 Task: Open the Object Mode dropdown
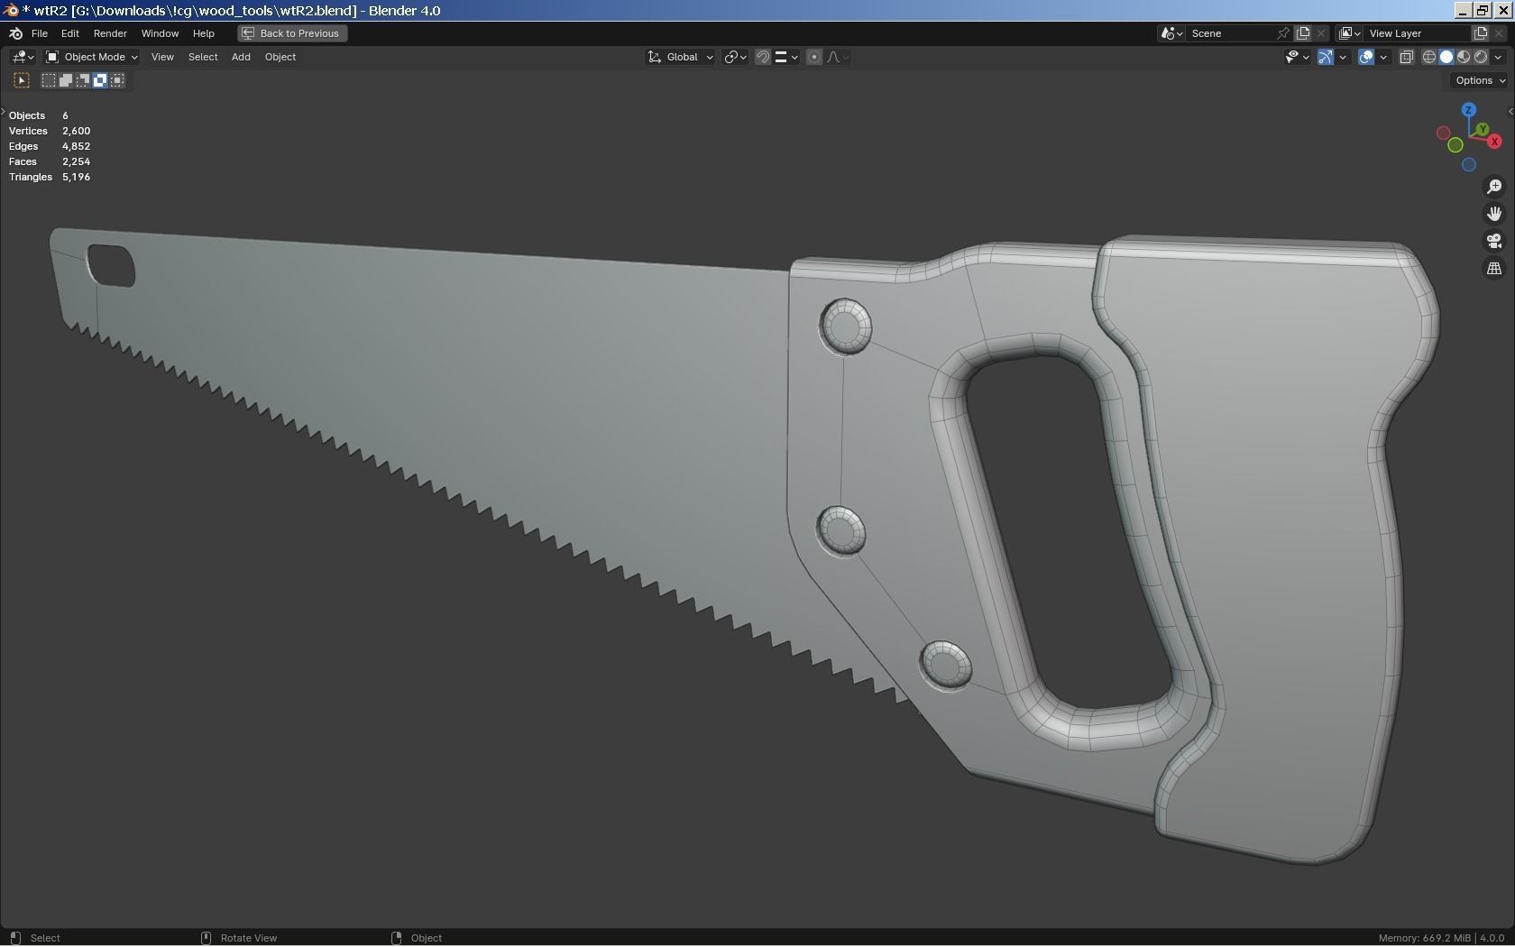pyautogui.click(x=92, y=57)
